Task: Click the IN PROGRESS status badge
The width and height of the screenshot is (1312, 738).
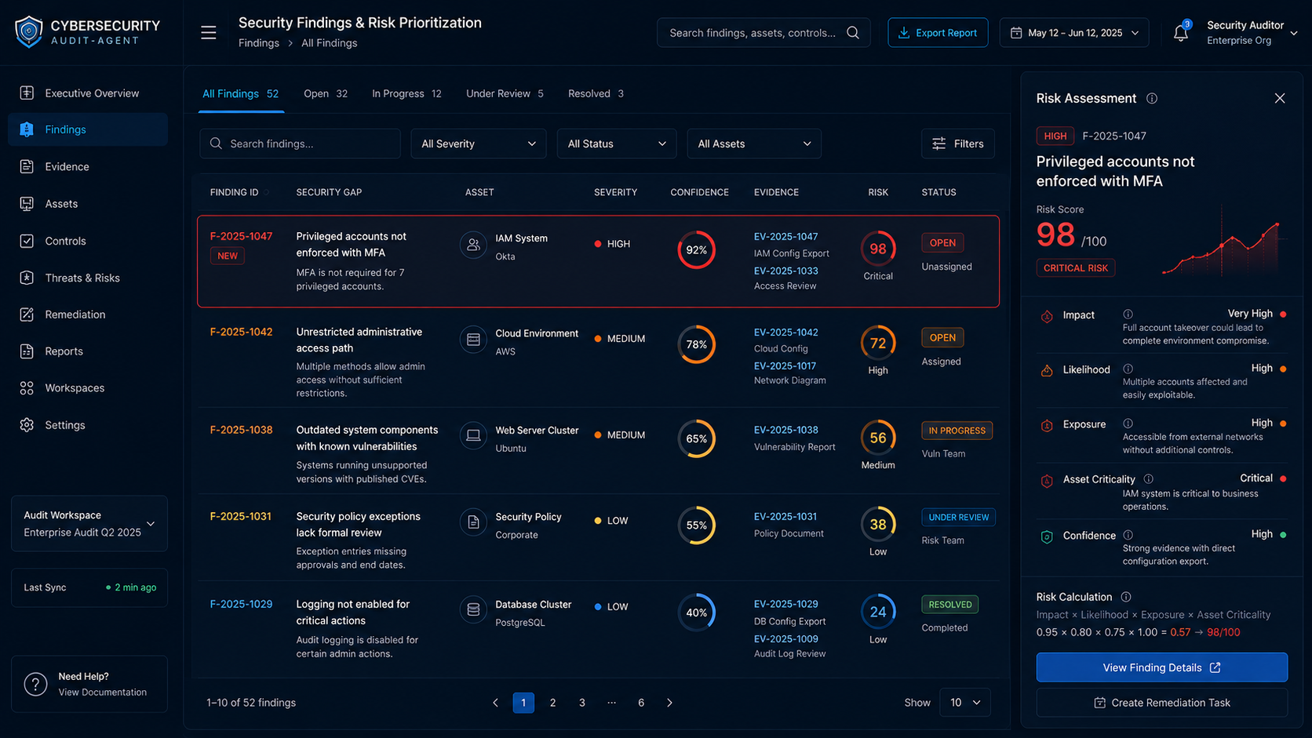Action: (x=957, y=431)
